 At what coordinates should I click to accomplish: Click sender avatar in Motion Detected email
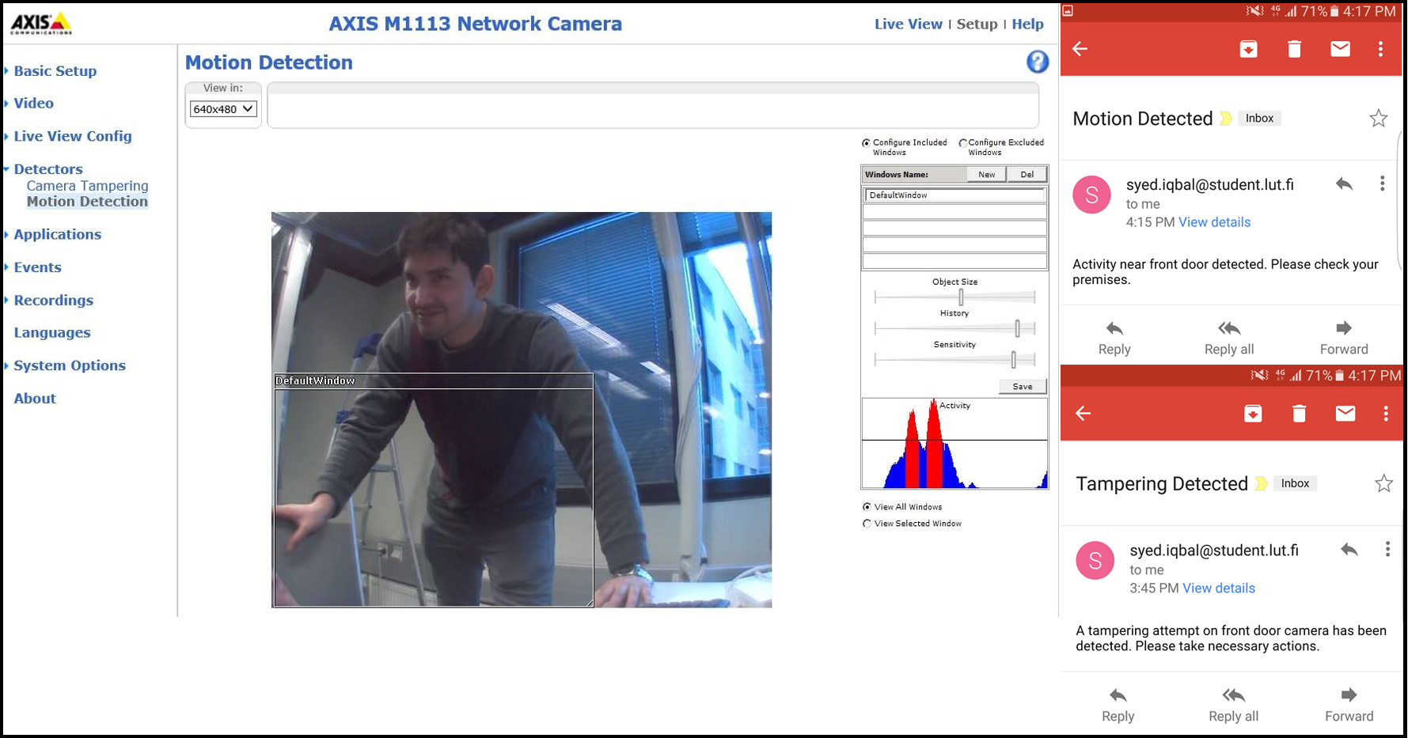[1091, 195]
